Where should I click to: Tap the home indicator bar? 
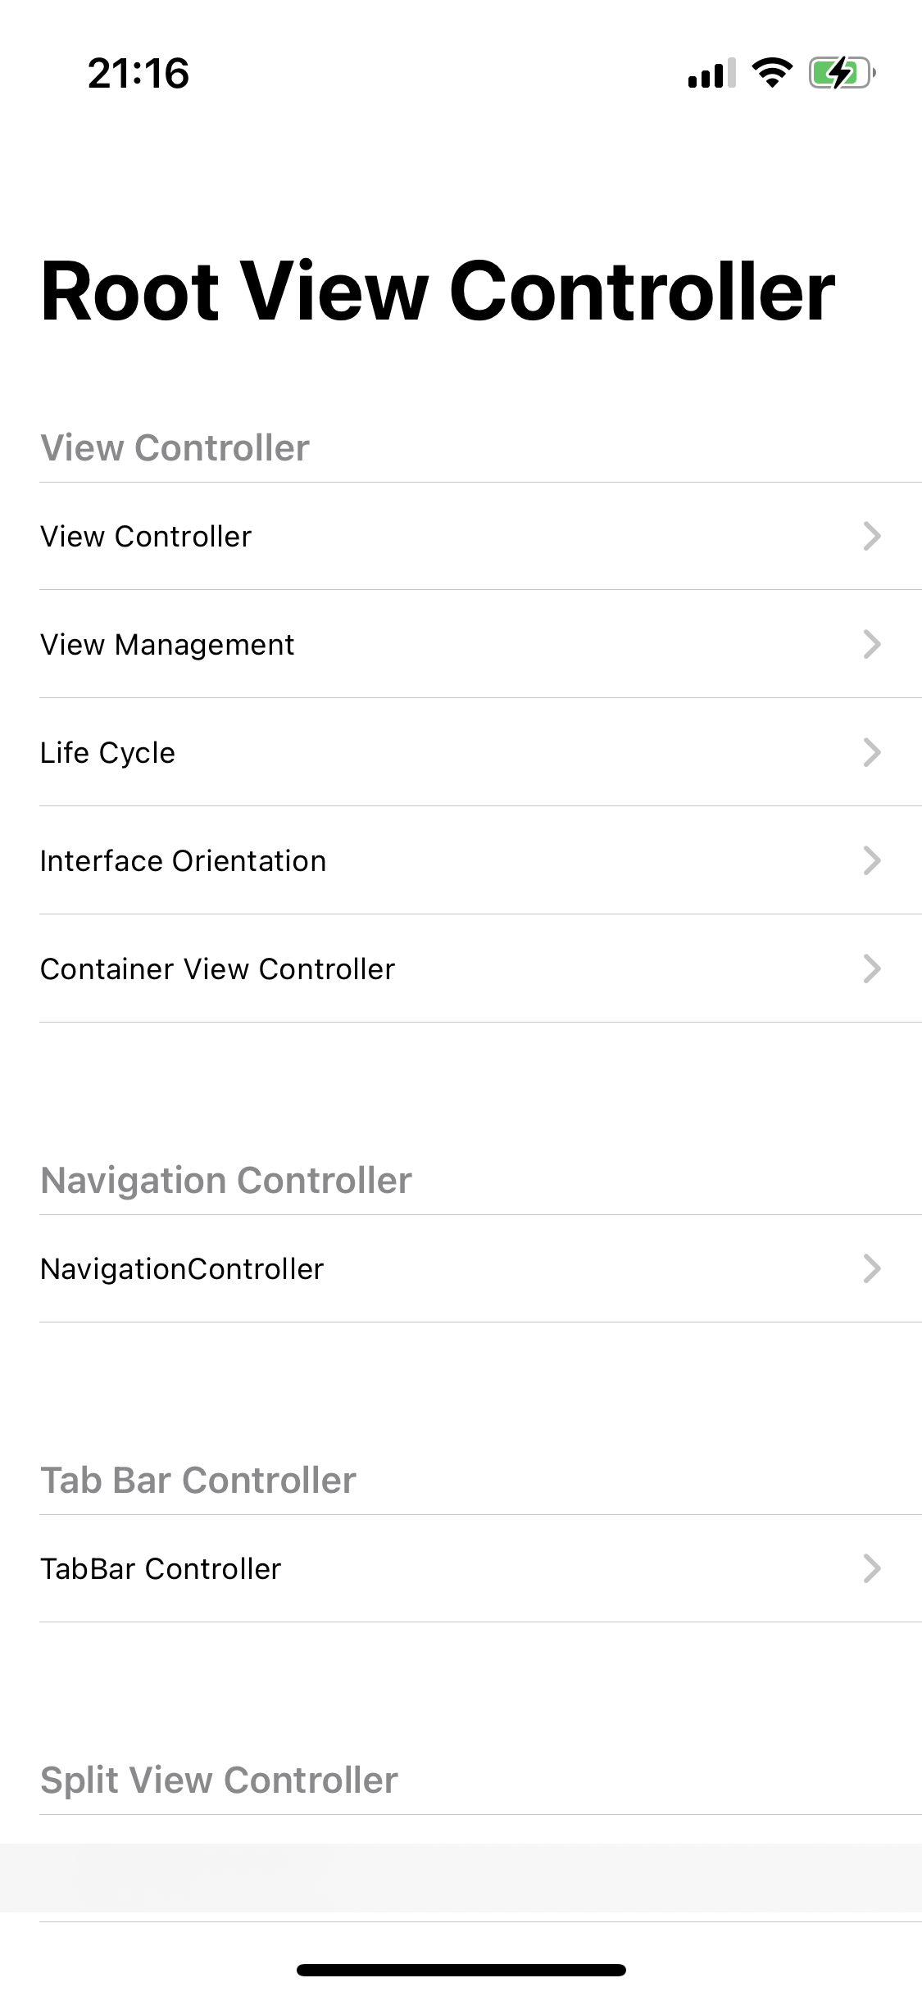coord(461,1970)
